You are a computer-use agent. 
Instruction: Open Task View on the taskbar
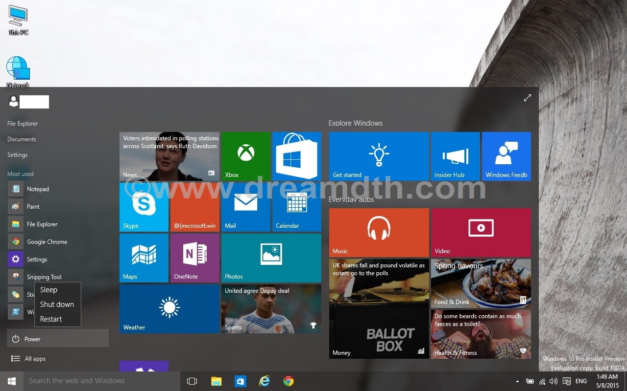pyautogui.click(x=192, y=381)
